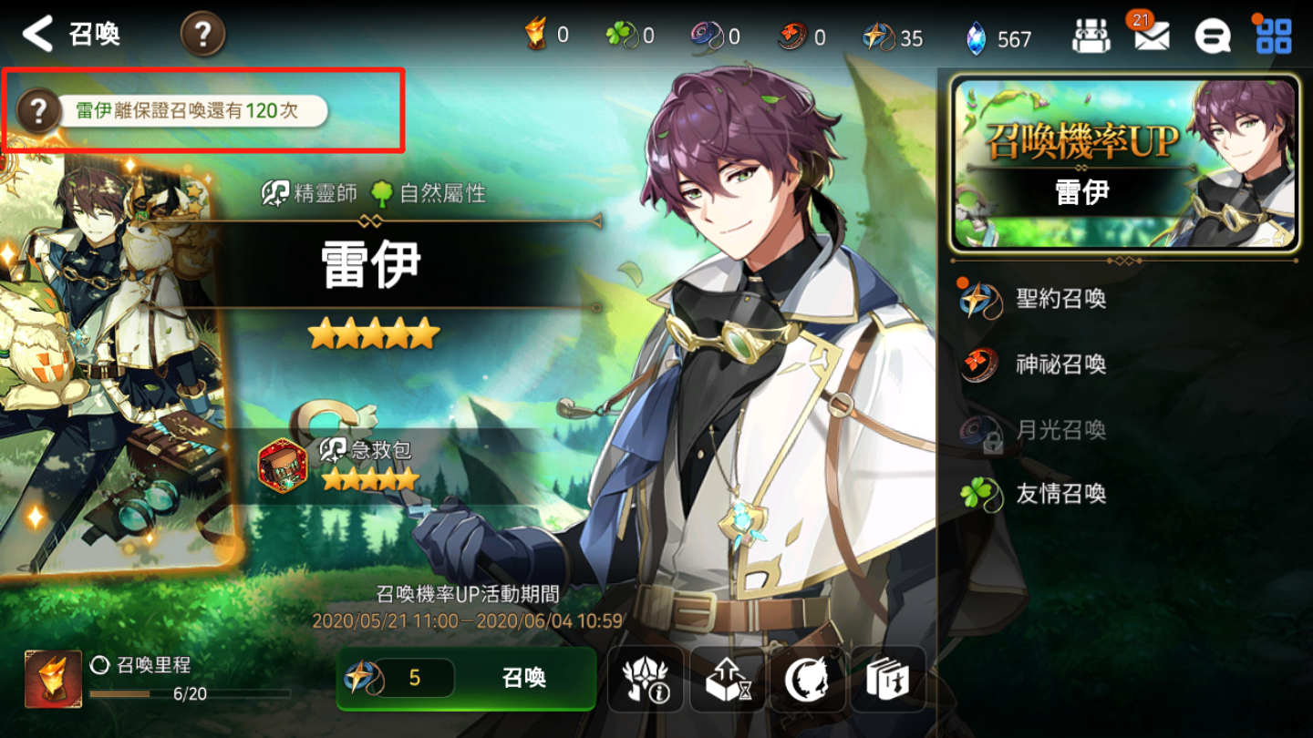View summon rate info icon
This screenshot has height=738, width=1313.
(x=646, y=680)
